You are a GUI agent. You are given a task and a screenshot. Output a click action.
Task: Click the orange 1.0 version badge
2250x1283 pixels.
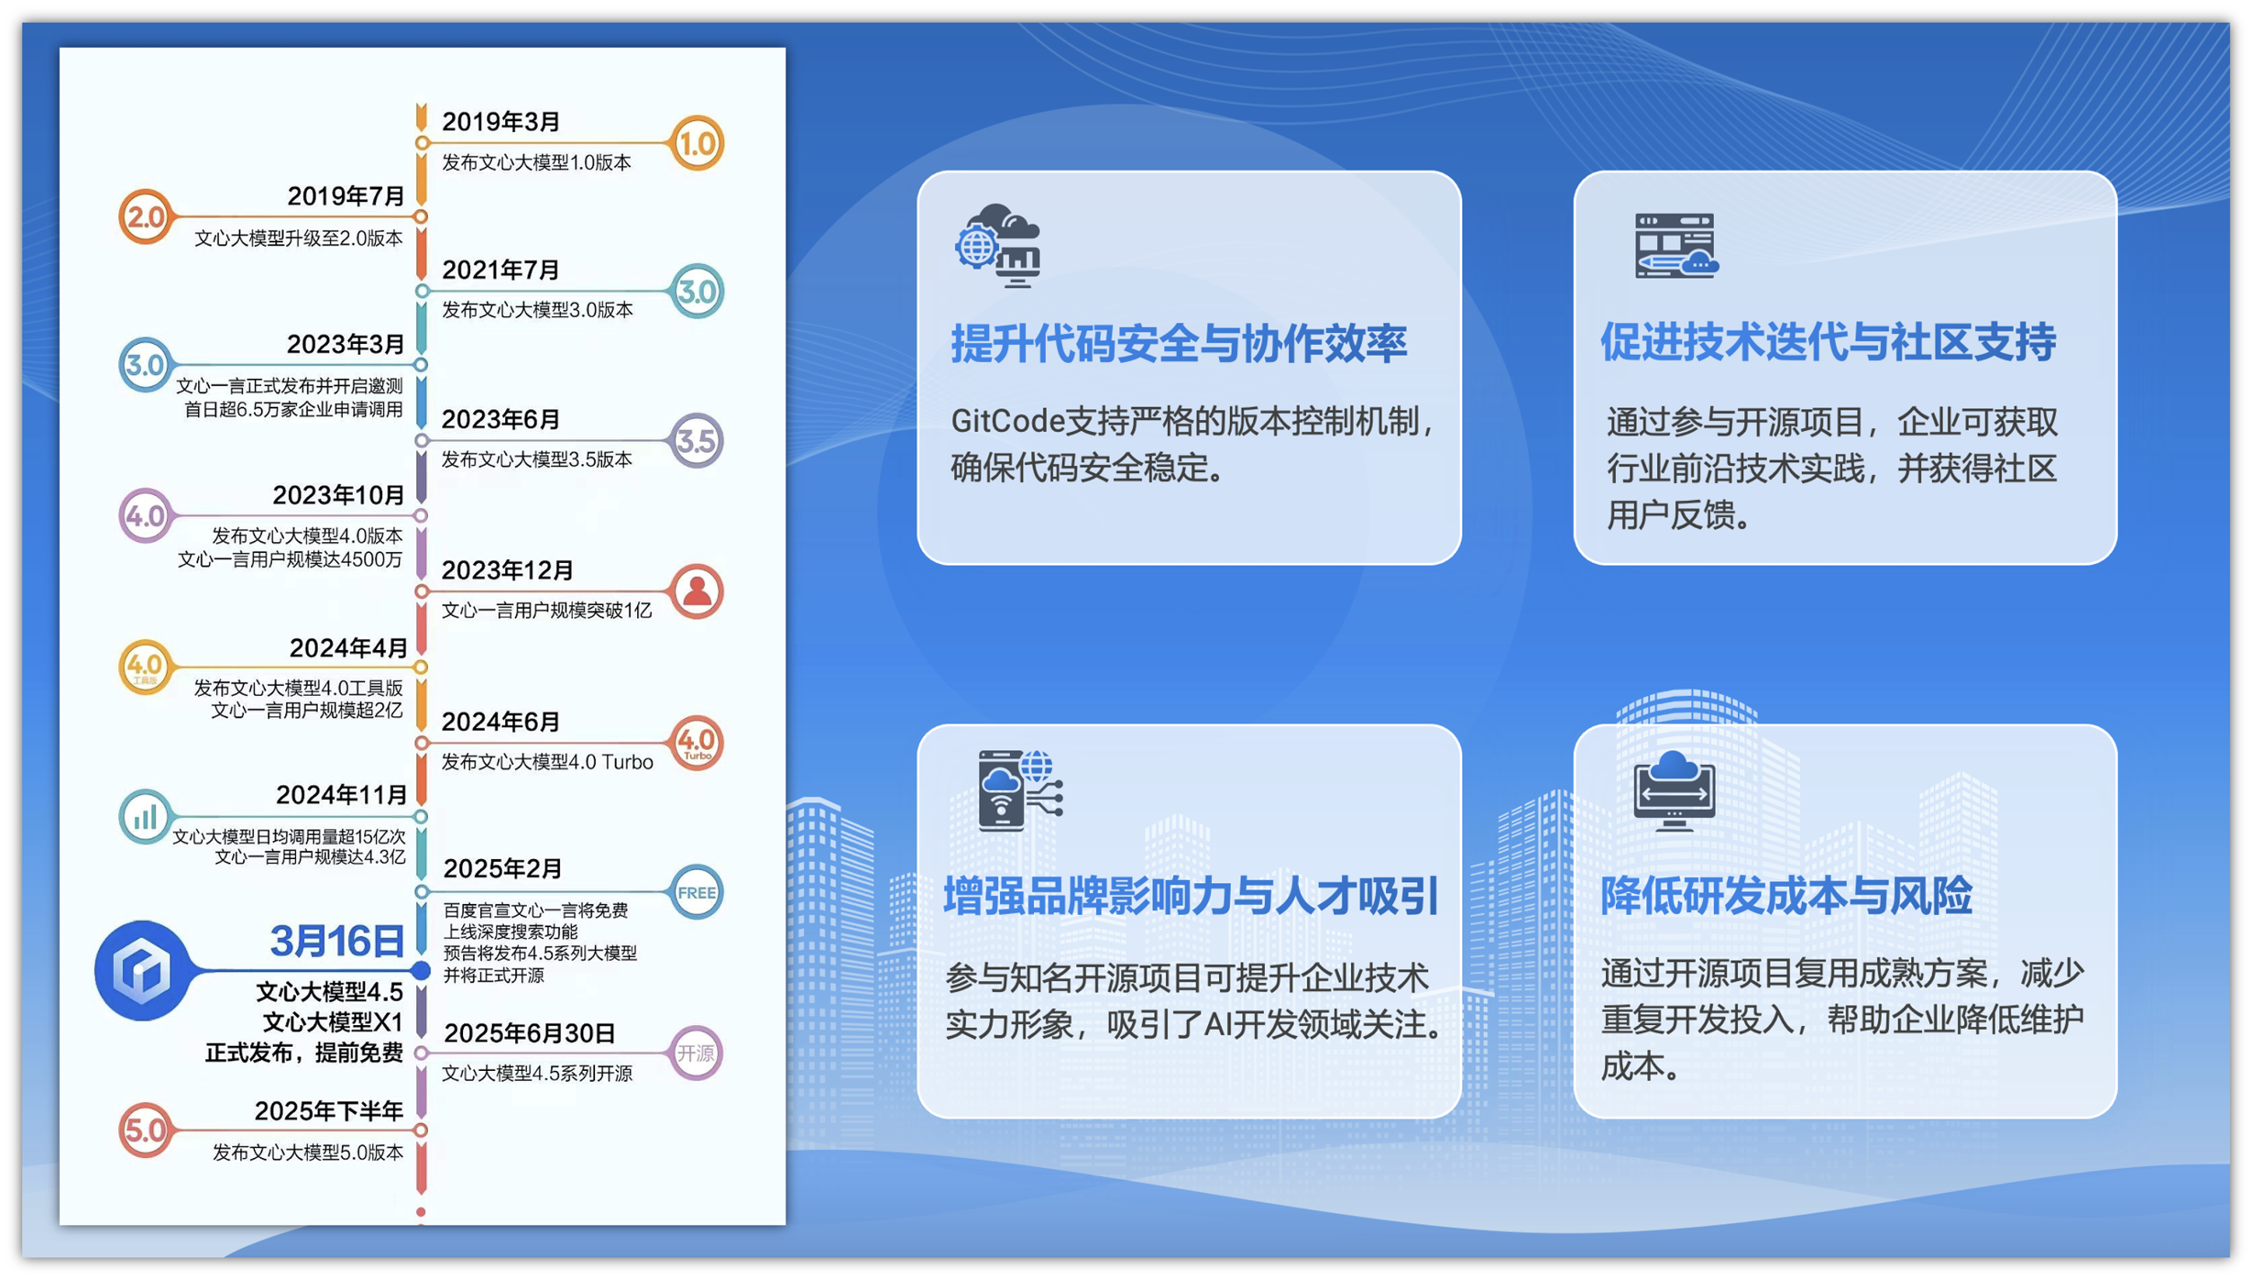tap(696, 144)
